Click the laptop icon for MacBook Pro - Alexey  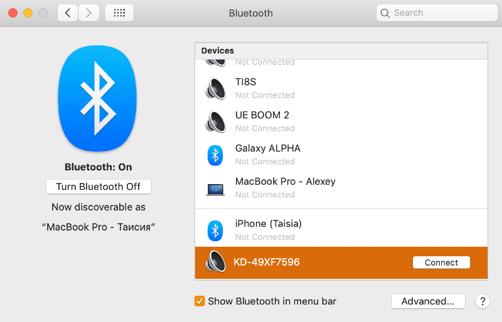click(215, 190)
